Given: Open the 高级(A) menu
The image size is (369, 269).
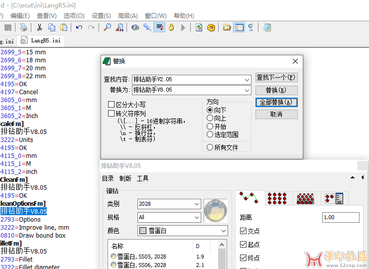Looking at the screenshot, I should (128, 16).
